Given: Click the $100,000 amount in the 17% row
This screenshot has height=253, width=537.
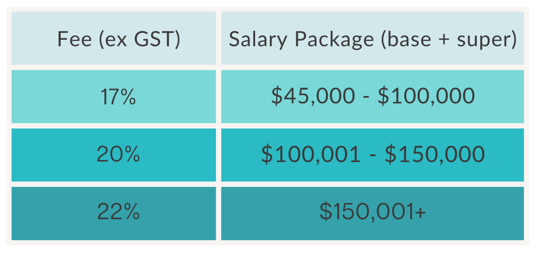Looking at the screenshot, I should [426, 96].
